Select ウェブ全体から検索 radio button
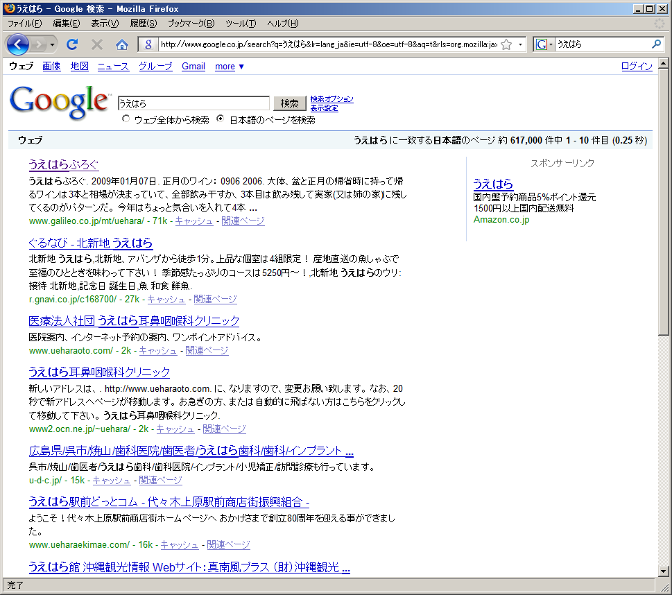This screenshot has height=595, width=672. (x=126, y=119)
